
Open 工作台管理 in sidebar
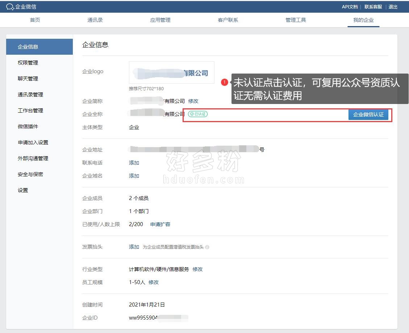pyautogui.click(x=39, y=111)
